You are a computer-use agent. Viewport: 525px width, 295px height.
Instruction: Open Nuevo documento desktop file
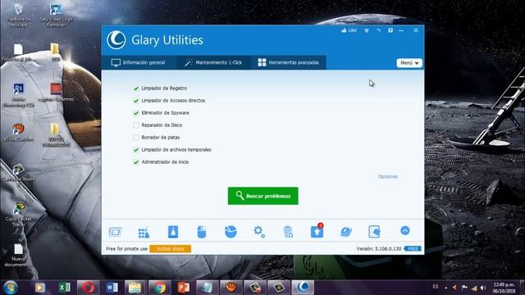point(18,255)
